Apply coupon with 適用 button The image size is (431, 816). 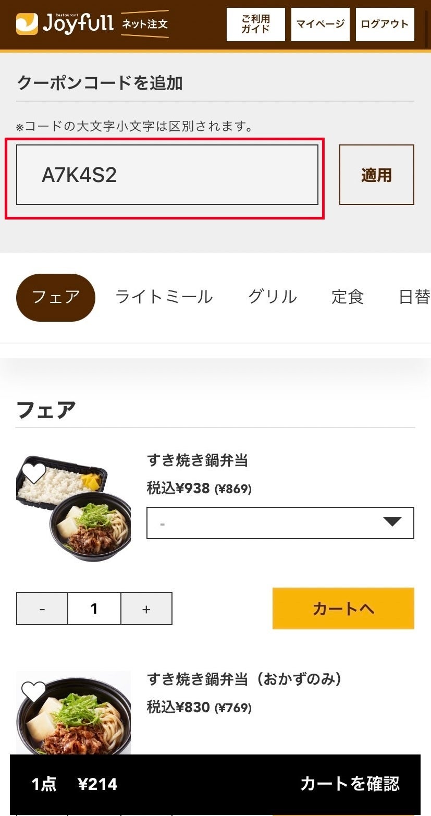[377, 175]
